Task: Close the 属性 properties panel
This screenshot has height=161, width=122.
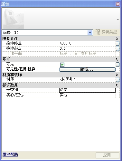Action: tap(118, 4)
